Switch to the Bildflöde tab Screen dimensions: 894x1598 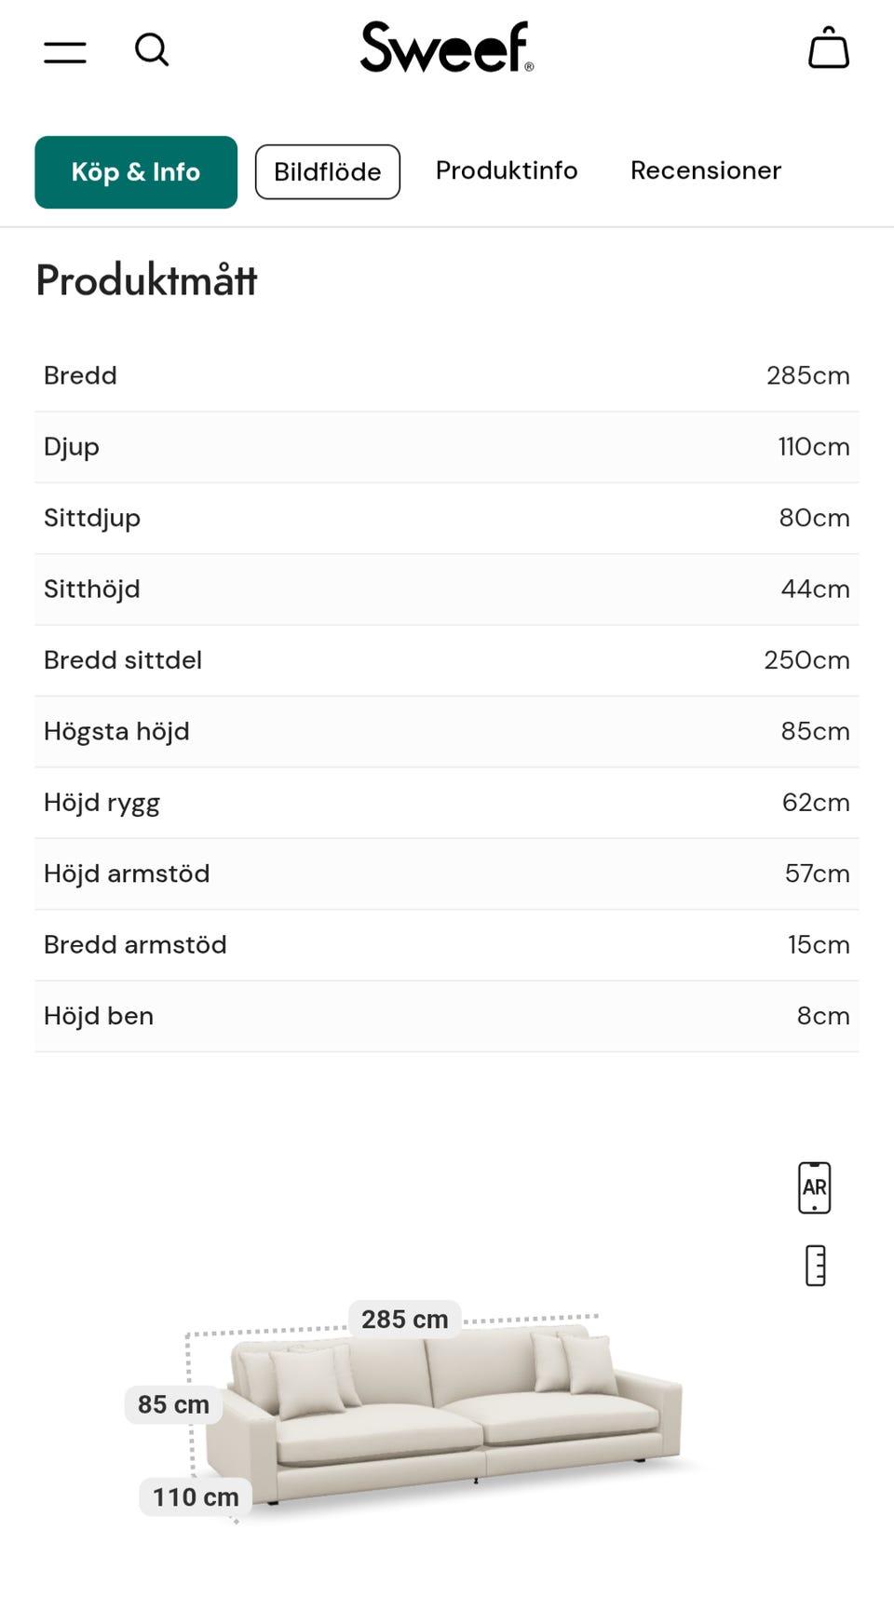click(328, 172)
